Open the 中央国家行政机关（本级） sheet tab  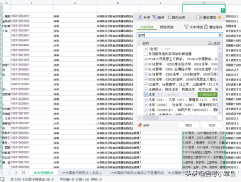click(x=81, y=173)
